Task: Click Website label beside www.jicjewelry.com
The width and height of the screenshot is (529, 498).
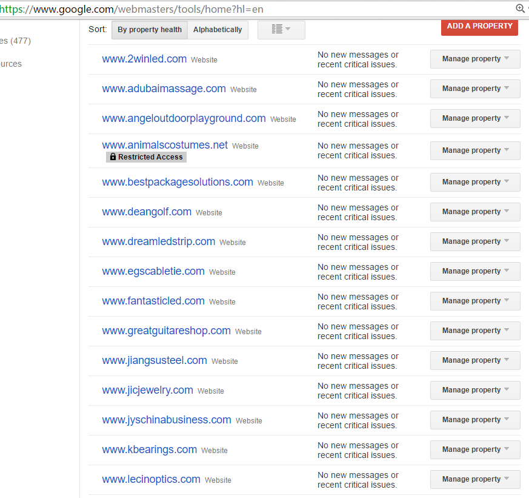Action: coord(210,391)
